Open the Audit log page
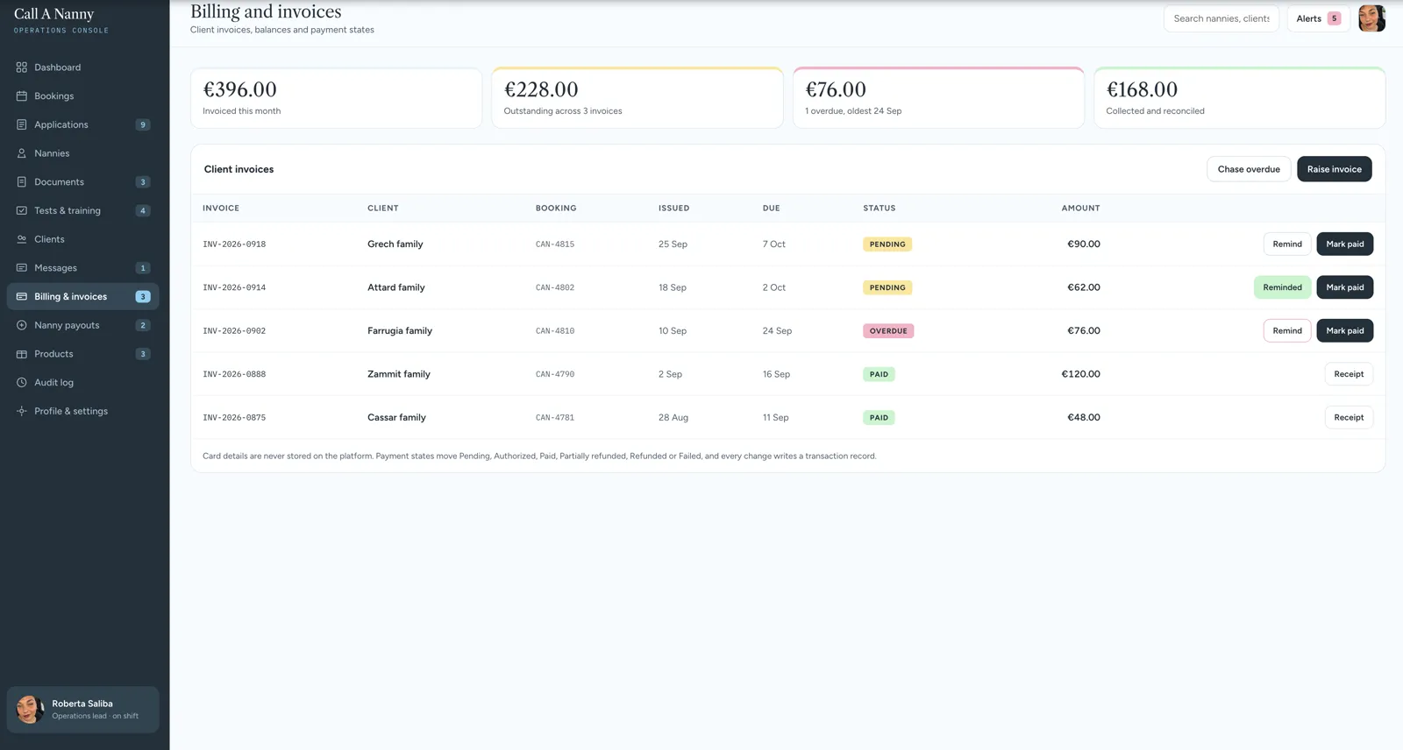The height and width of the screenshot is (750, 1403). point(83,383)
